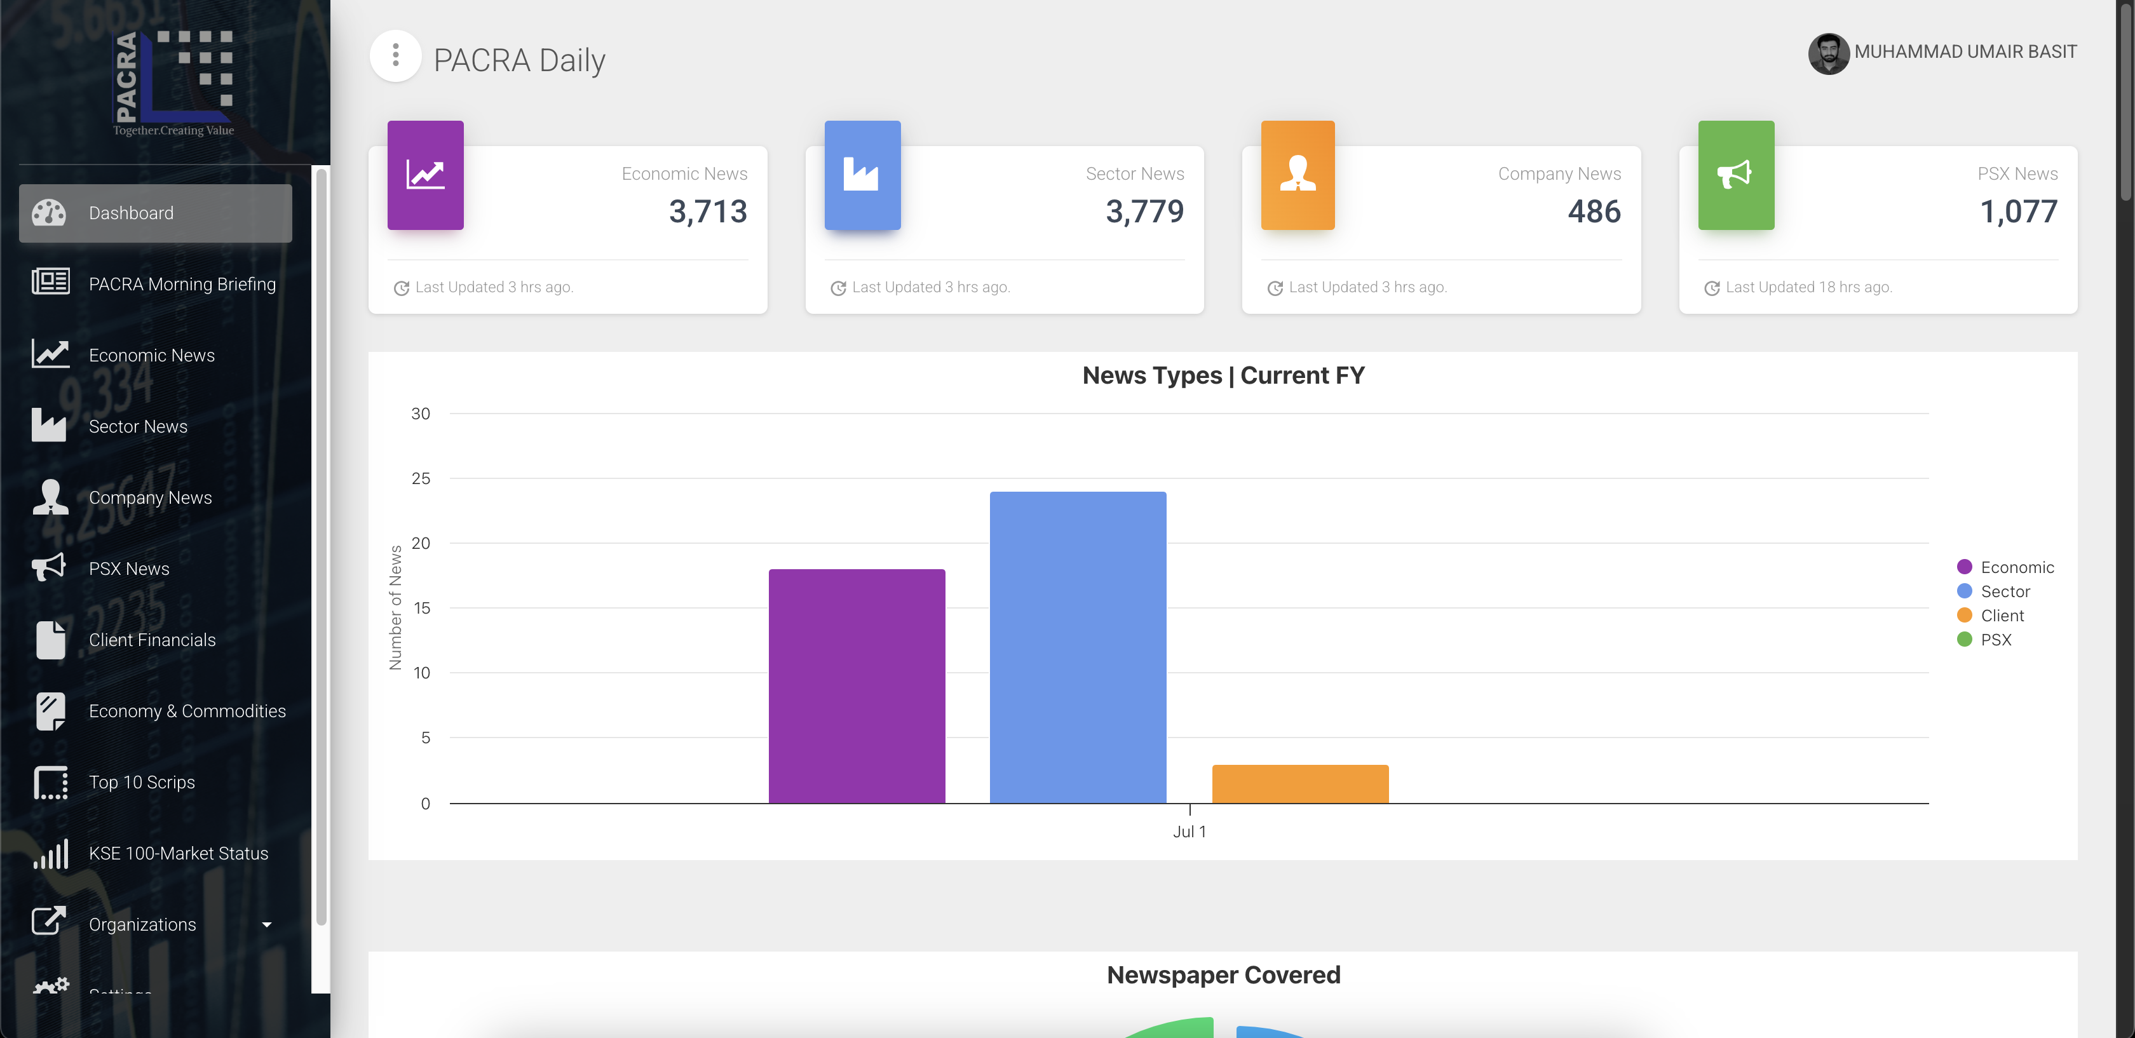
Task: Click the blue Sector News card icon
Action: tap(862, 175)
